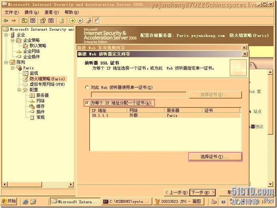Click the IP 地址 column header
The height and width of the screenshot is (208, 277).
[x=109, y=111]
